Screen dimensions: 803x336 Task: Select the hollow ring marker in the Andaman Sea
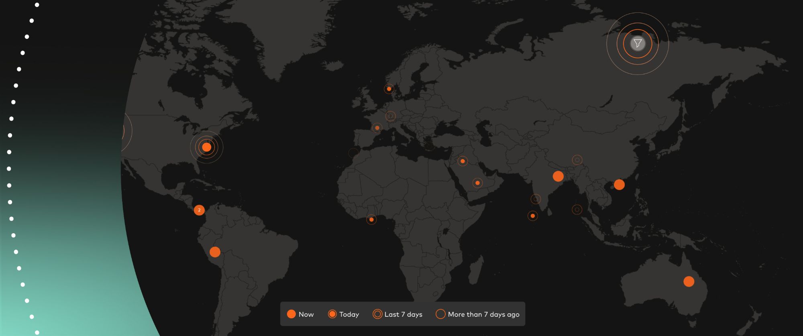click(577, 210)
